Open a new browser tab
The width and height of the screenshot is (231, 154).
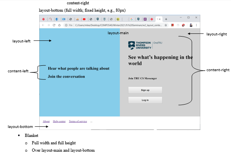pyautogui.click(x=166, y=19)
